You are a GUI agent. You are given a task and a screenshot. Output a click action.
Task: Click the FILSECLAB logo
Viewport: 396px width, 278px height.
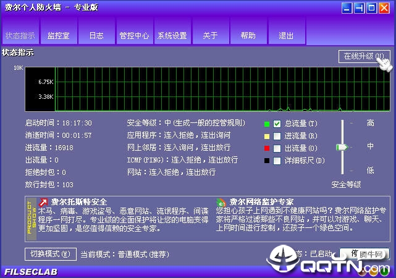pyautogui.click(x=31, y=272)
